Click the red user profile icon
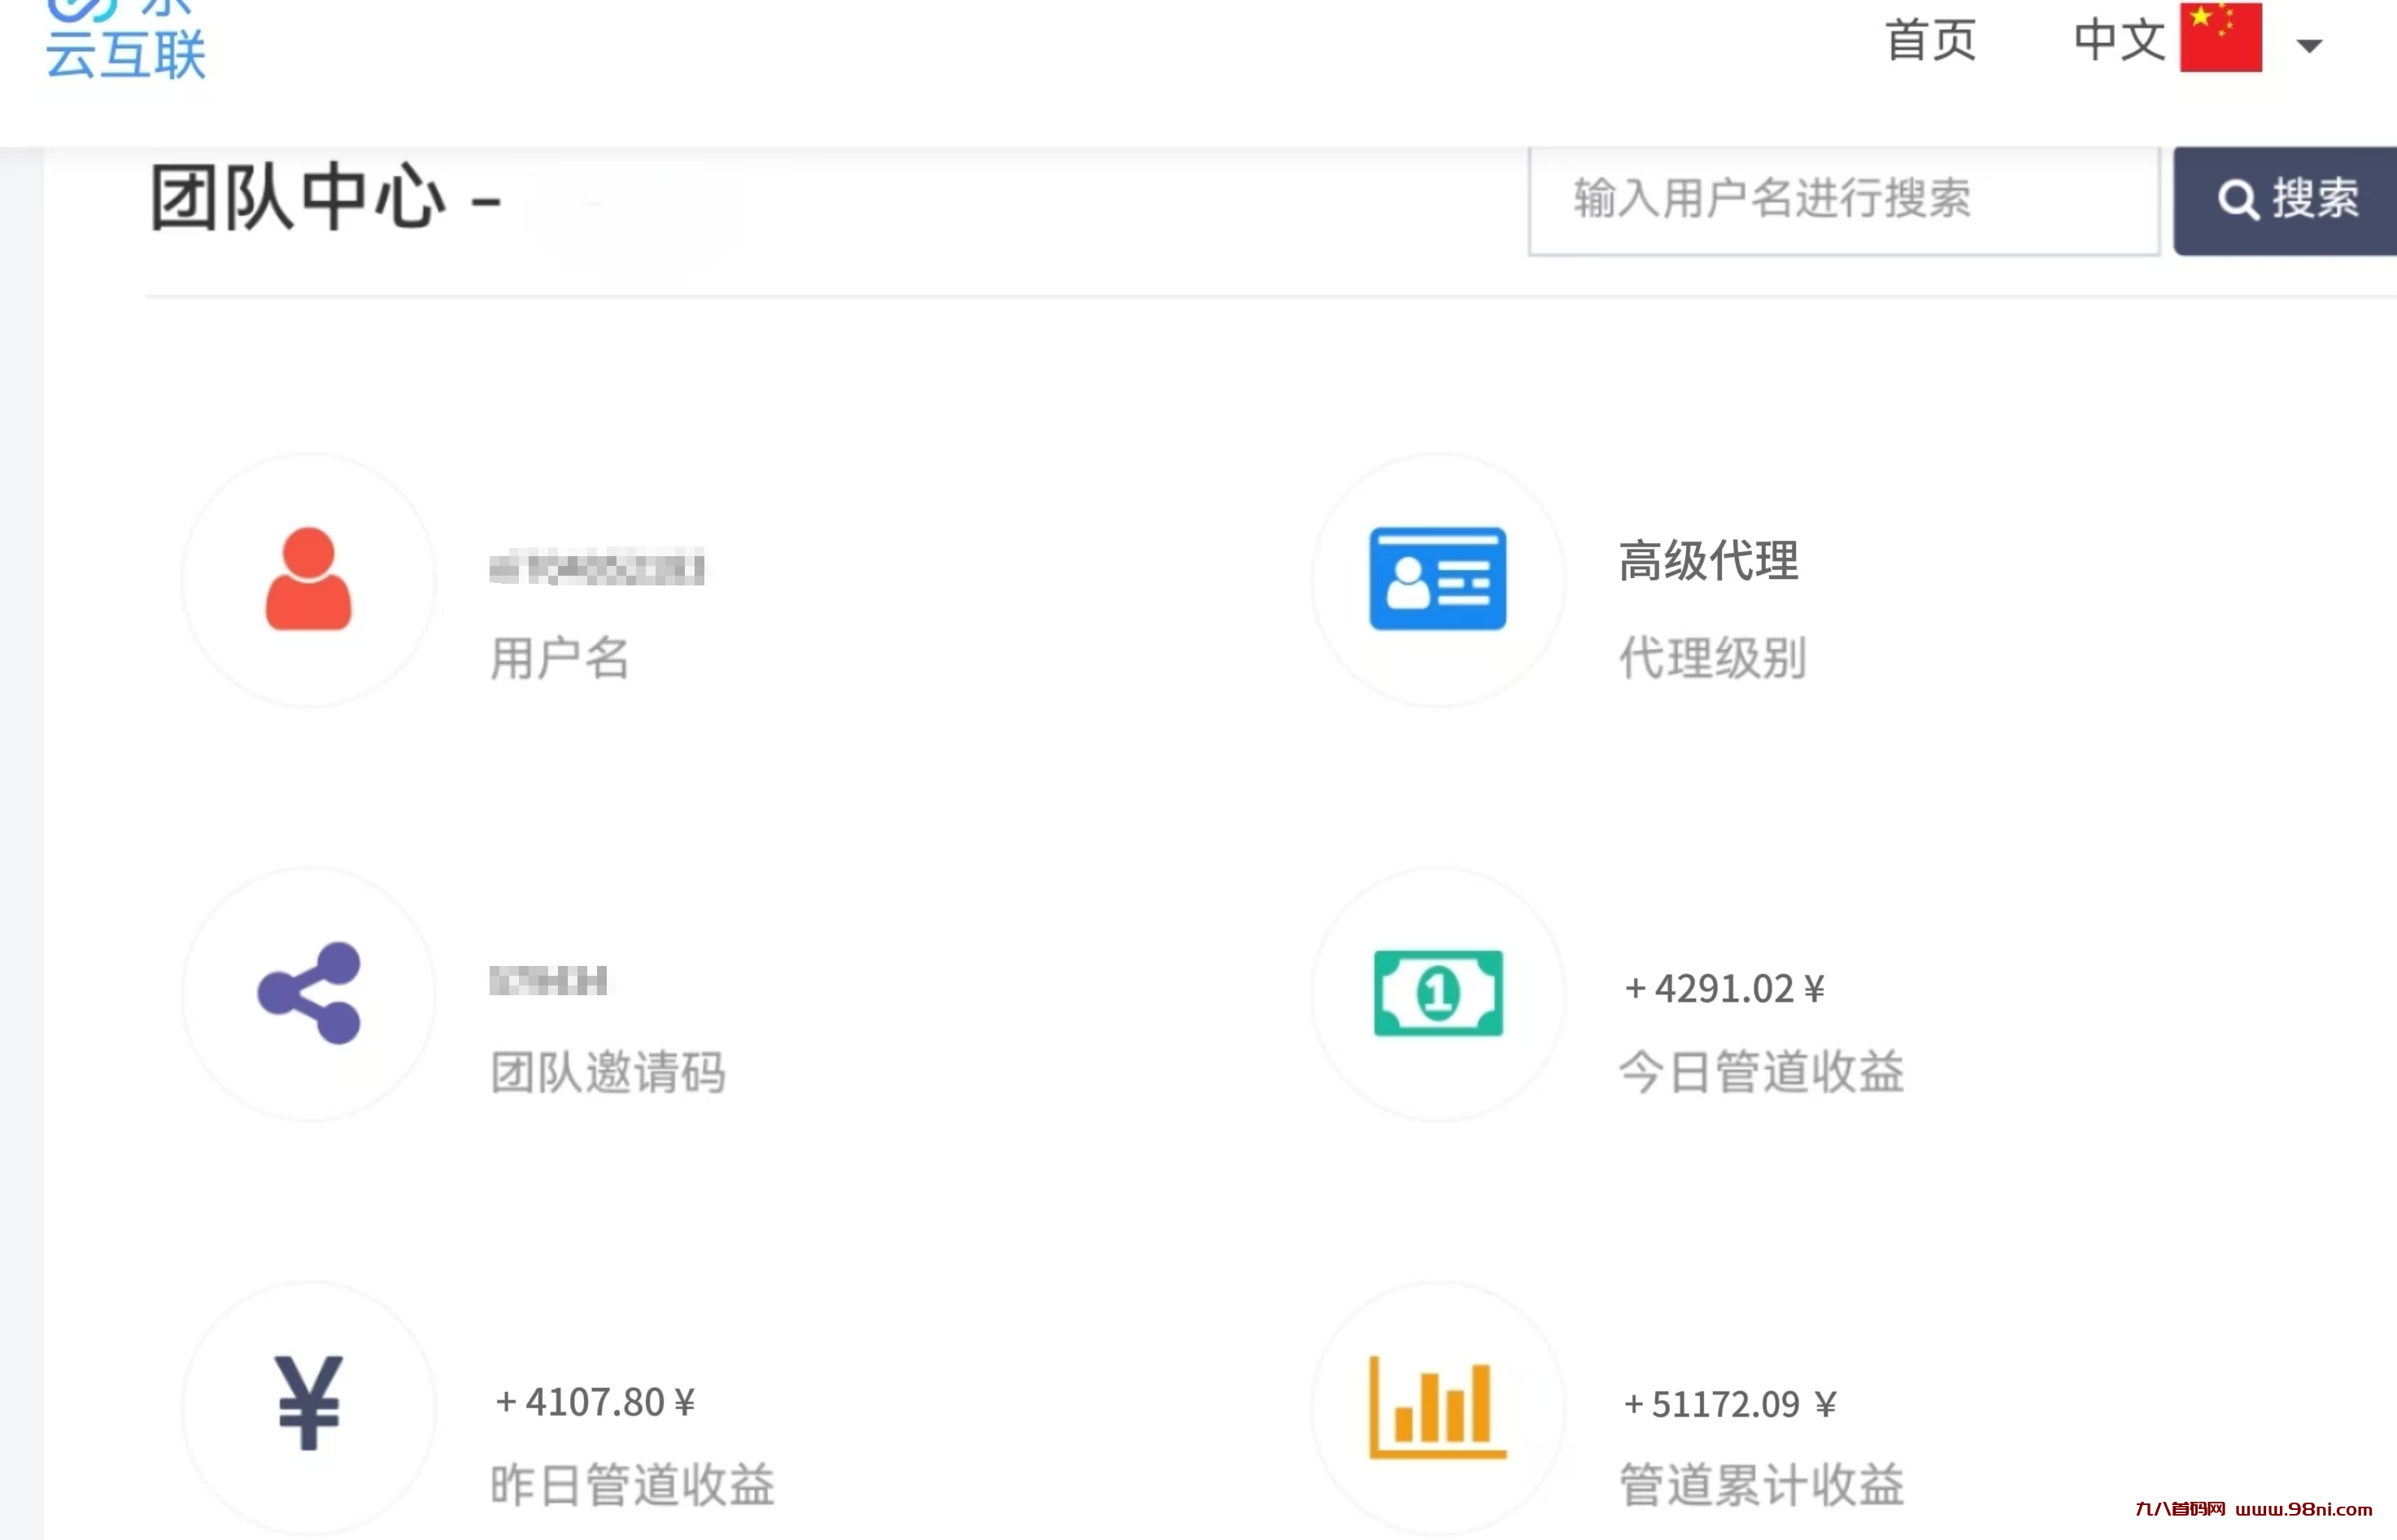The height and width of the screenshot is (1540, 2397). 308,579
